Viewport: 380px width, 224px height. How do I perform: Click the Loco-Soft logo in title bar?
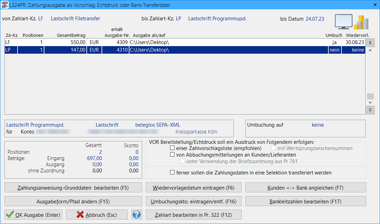pyautogui.click(x=4, y=5)
